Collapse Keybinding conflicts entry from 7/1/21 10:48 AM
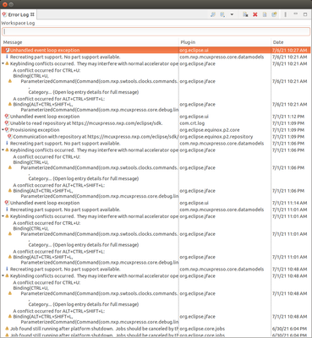 point(3,275)
